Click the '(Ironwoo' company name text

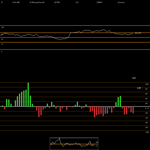point(121,2)
